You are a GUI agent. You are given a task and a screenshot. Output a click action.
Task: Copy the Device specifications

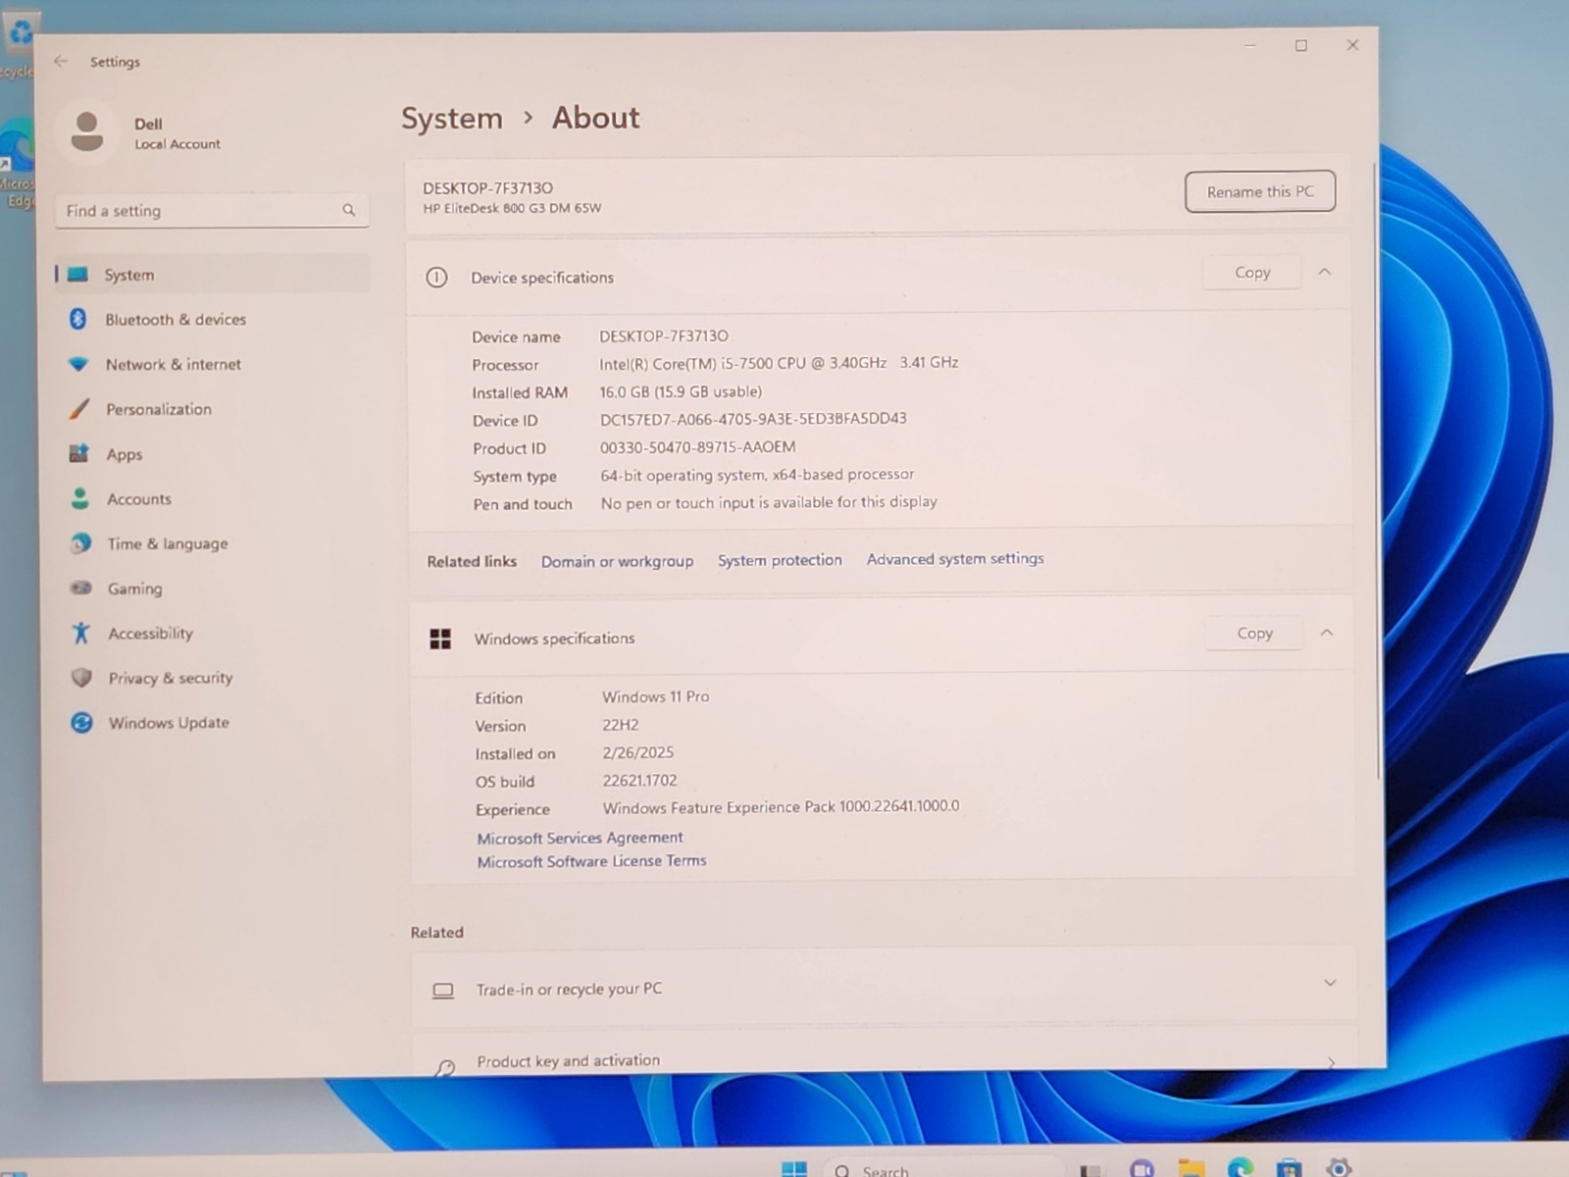tap(1252, 273)
